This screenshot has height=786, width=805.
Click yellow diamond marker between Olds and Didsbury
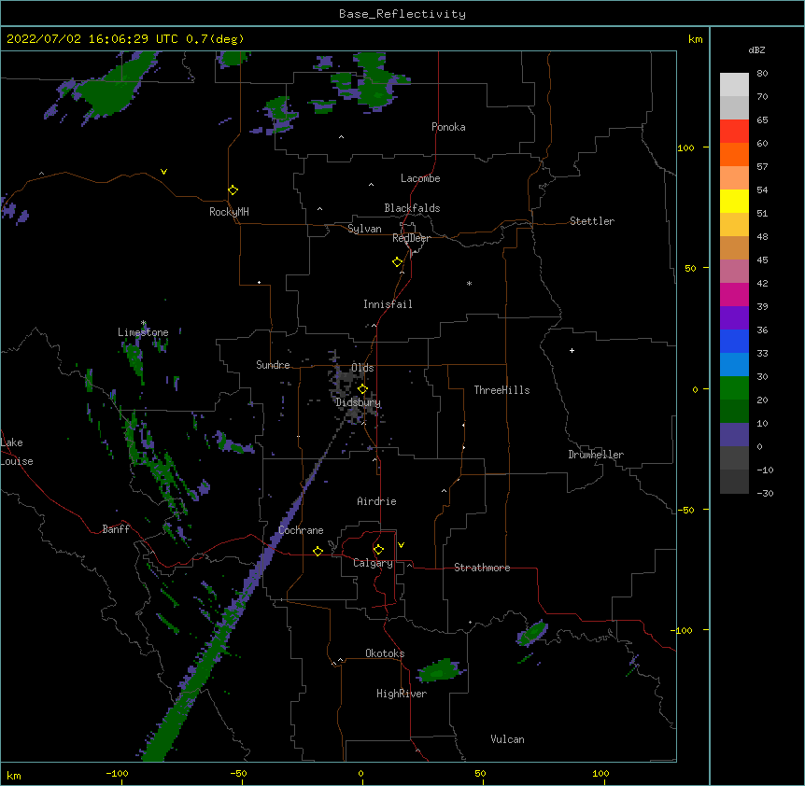point(362,389)
